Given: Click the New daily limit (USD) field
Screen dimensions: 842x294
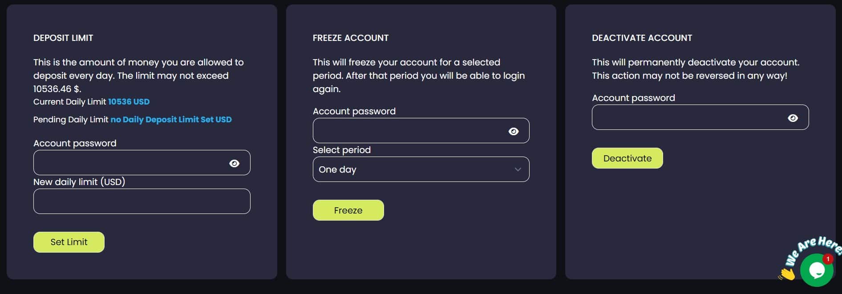Looking at the screenshot, I should tap(142, 201).
